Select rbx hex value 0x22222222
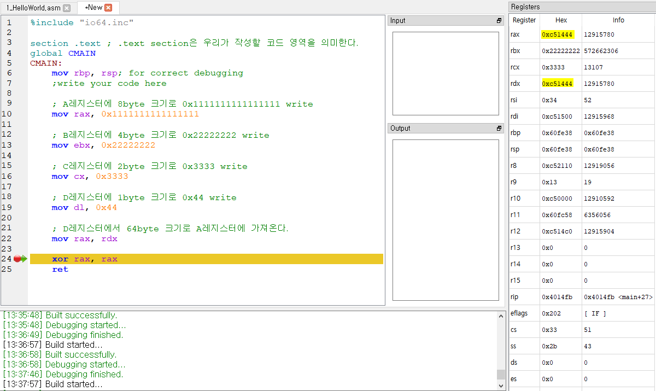This screenshot has width=656, height=391. tap(561, 51)
